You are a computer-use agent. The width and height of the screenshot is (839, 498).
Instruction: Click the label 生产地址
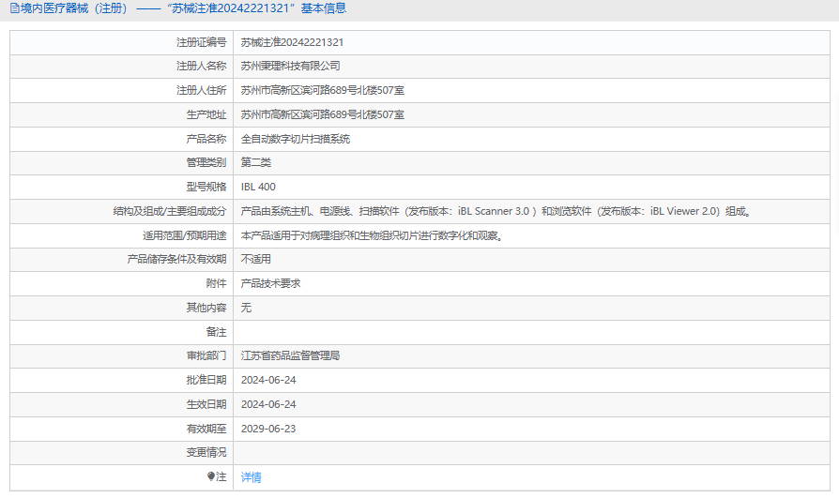coord(206,114)
